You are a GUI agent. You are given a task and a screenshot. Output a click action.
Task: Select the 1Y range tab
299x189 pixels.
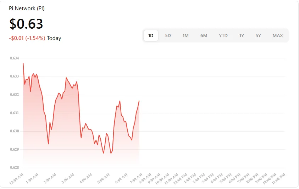[242, 36]
